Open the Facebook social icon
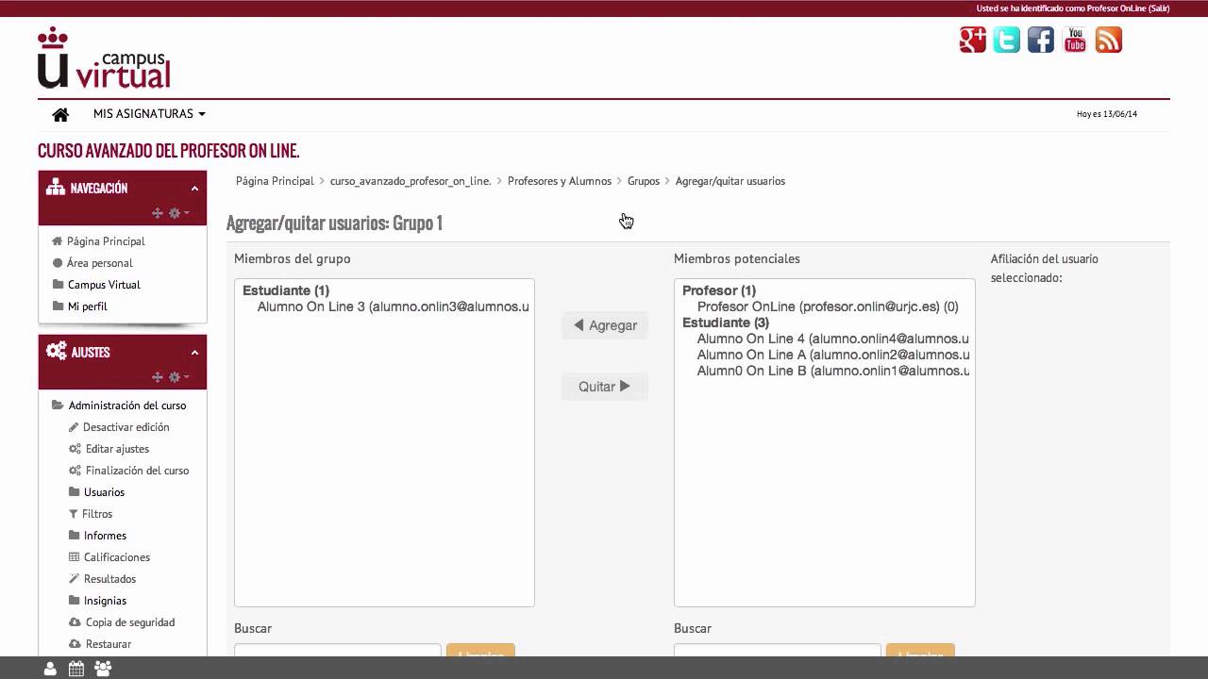The width and height of the screenshot is (1208, 679). click(x=1041, y=40)
